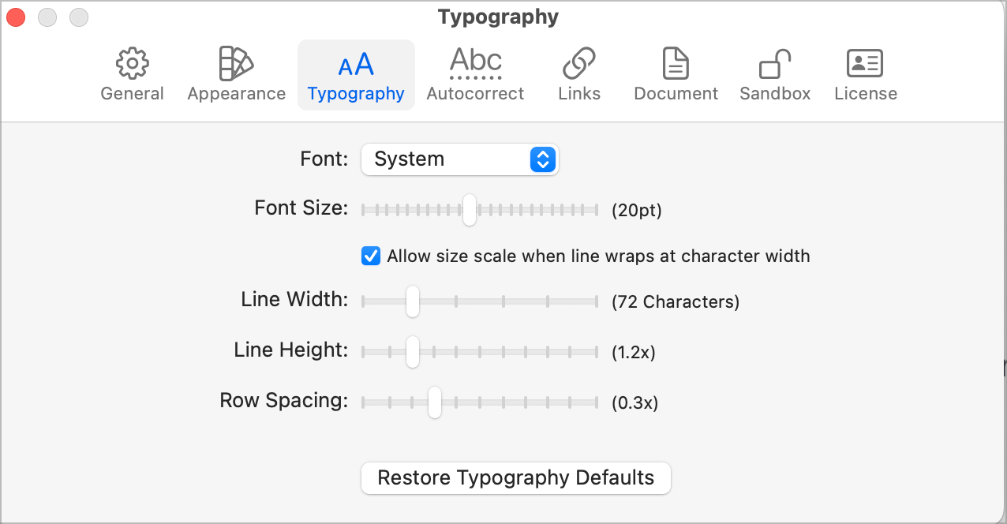
Task: Select the Typography AA icon
Action: [356, 65]
